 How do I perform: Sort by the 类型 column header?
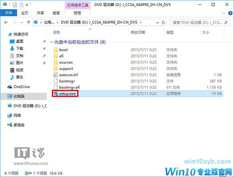[170, 32]
